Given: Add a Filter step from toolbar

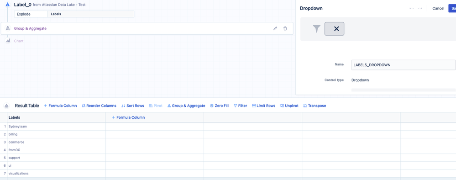Looking at the screenshot, I should pos(240,106).
